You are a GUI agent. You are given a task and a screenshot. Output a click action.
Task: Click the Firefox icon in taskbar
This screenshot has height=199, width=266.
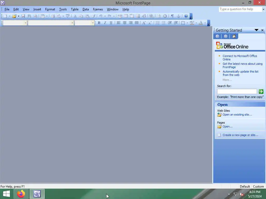[x=21, y=194]
